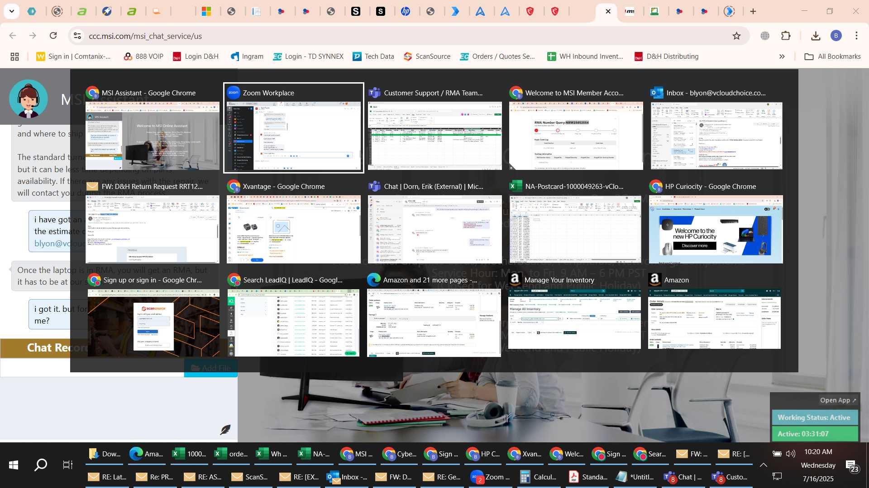Open NA-Postcard Excel workbook thumbnail
The width and height of the screenshot is (869, 488).
click(x=576, y=229)
